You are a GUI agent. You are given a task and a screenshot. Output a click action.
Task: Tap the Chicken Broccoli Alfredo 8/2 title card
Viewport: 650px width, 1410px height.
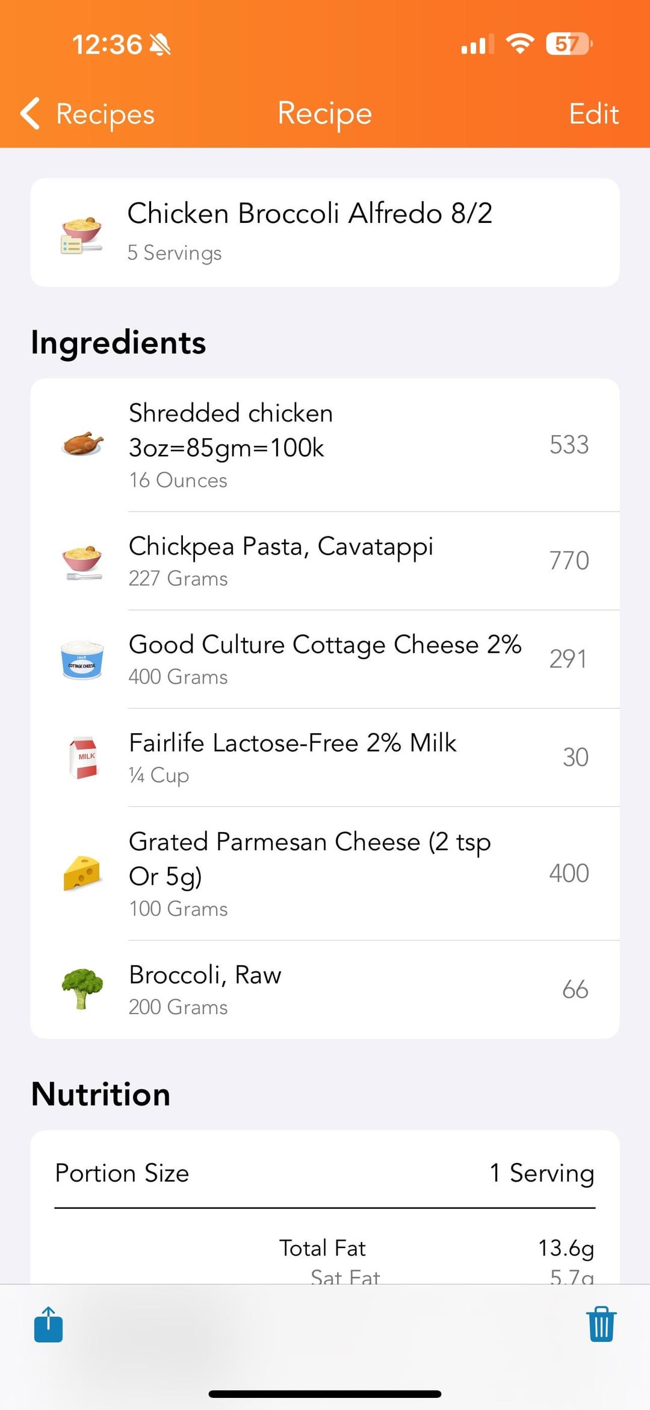coord(325,233)
